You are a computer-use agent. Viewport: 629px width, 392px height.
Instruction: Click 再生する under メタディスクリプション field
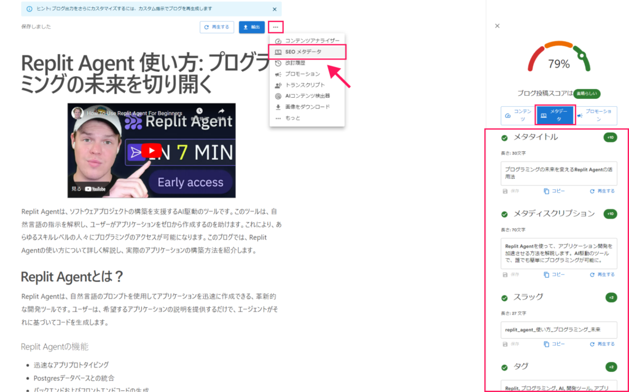[x=602, y=275]
